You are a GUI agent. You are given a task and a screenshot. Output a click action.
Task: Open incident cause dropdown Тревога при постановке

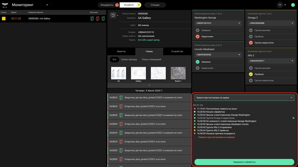(x=244, y=98)
